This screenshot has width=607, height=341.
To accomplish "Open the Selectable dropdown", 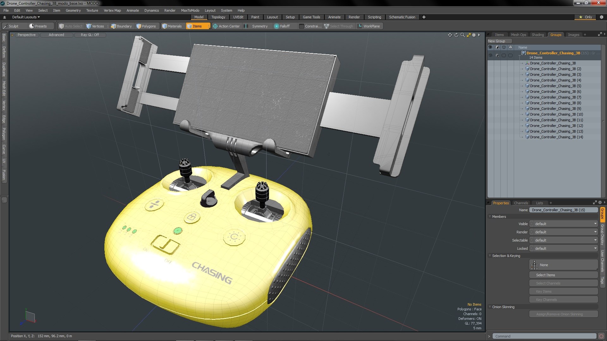I will coord(564,240).
